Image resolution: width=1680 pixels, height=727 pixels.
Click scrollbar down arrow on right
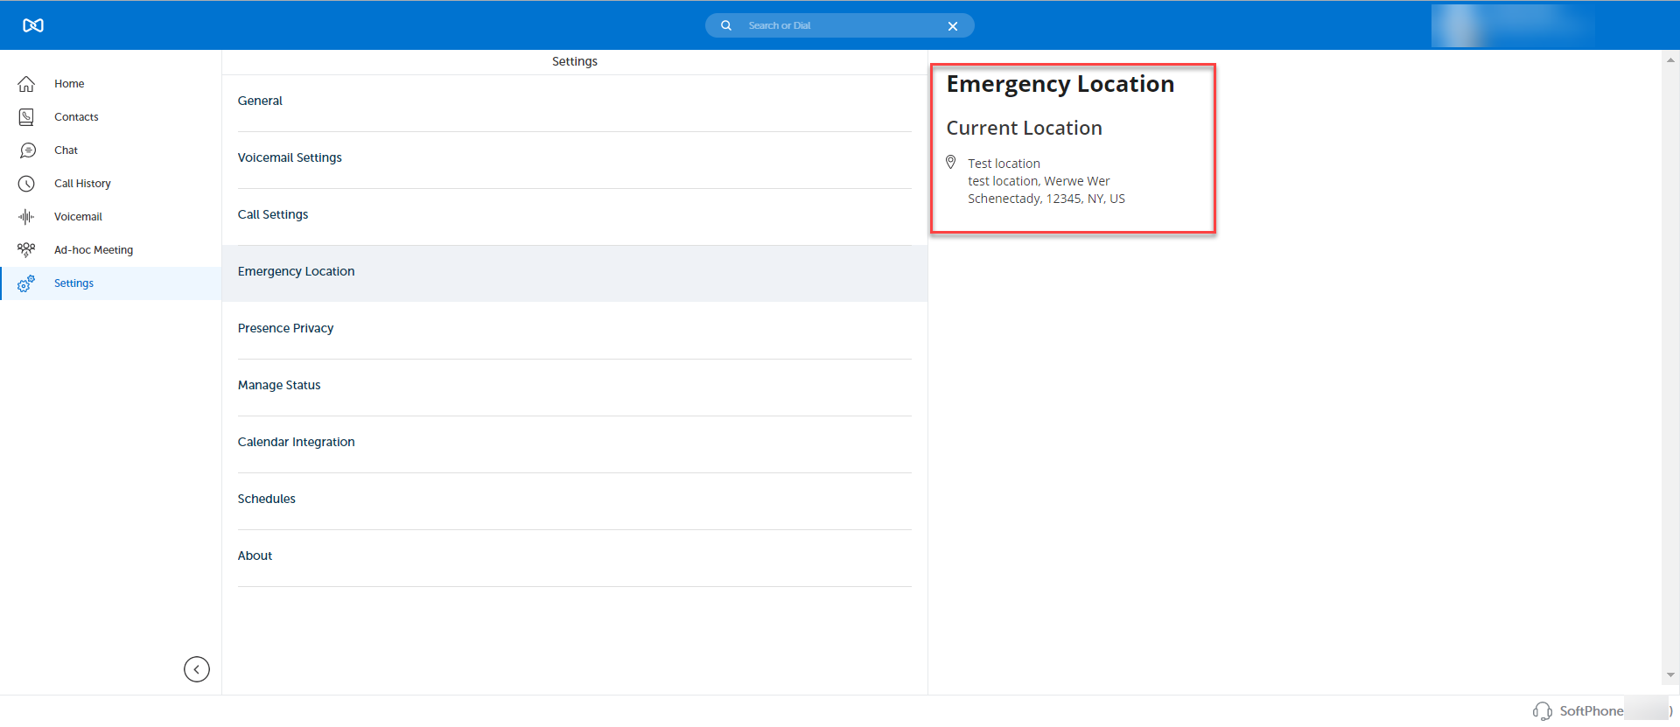tap(1670, 675)
